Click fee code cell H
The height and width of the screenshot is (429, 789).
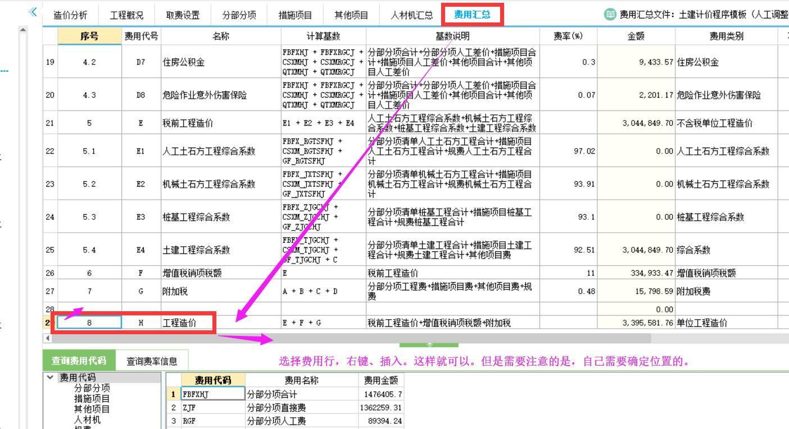tap(141, 323)
